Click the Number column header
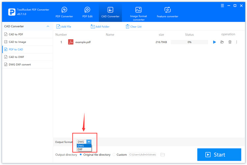The width and height of the screenshot is (247, 165). [x=61, y=35]
